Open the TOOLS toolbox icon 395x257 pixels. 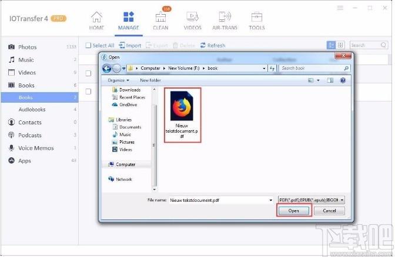[257, 17]
